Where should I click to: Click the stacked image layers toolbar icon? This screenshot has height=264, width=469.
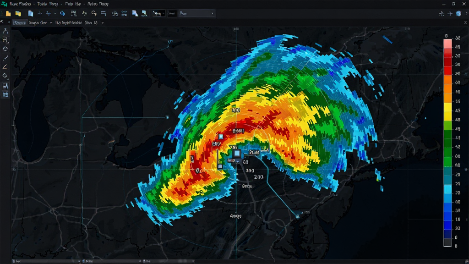135,13
